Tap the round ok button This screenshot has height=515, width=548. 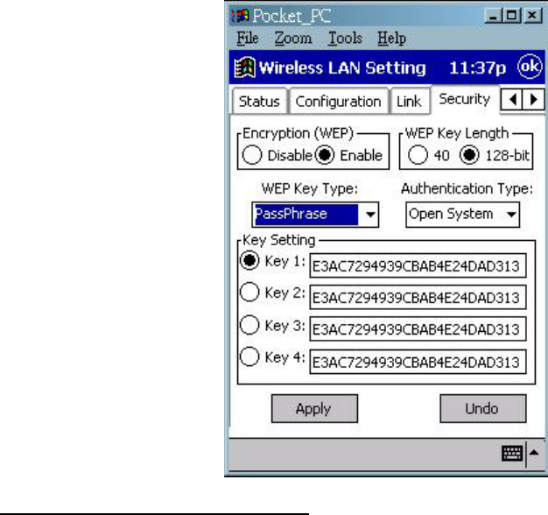click(x=530, y=66)
